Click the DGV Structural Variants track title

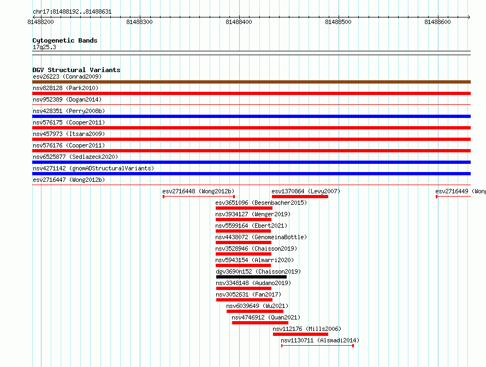point(76,70)
